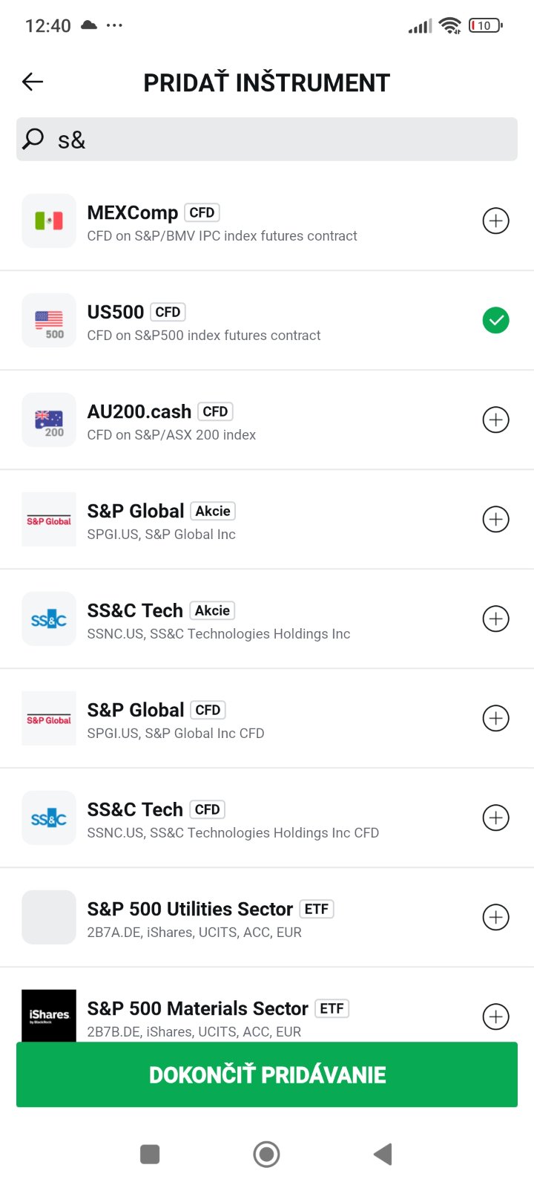
Task: Go back using the arrow icon
Action: (x=33, y=82)
